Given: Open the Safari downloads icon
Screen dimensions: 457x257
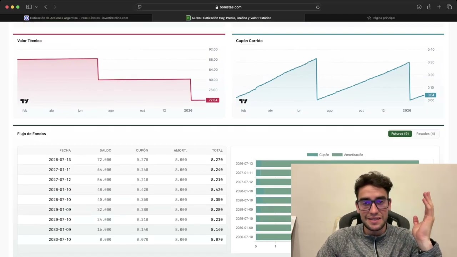Looking at the screenshot, I should [x=419, y=7].
